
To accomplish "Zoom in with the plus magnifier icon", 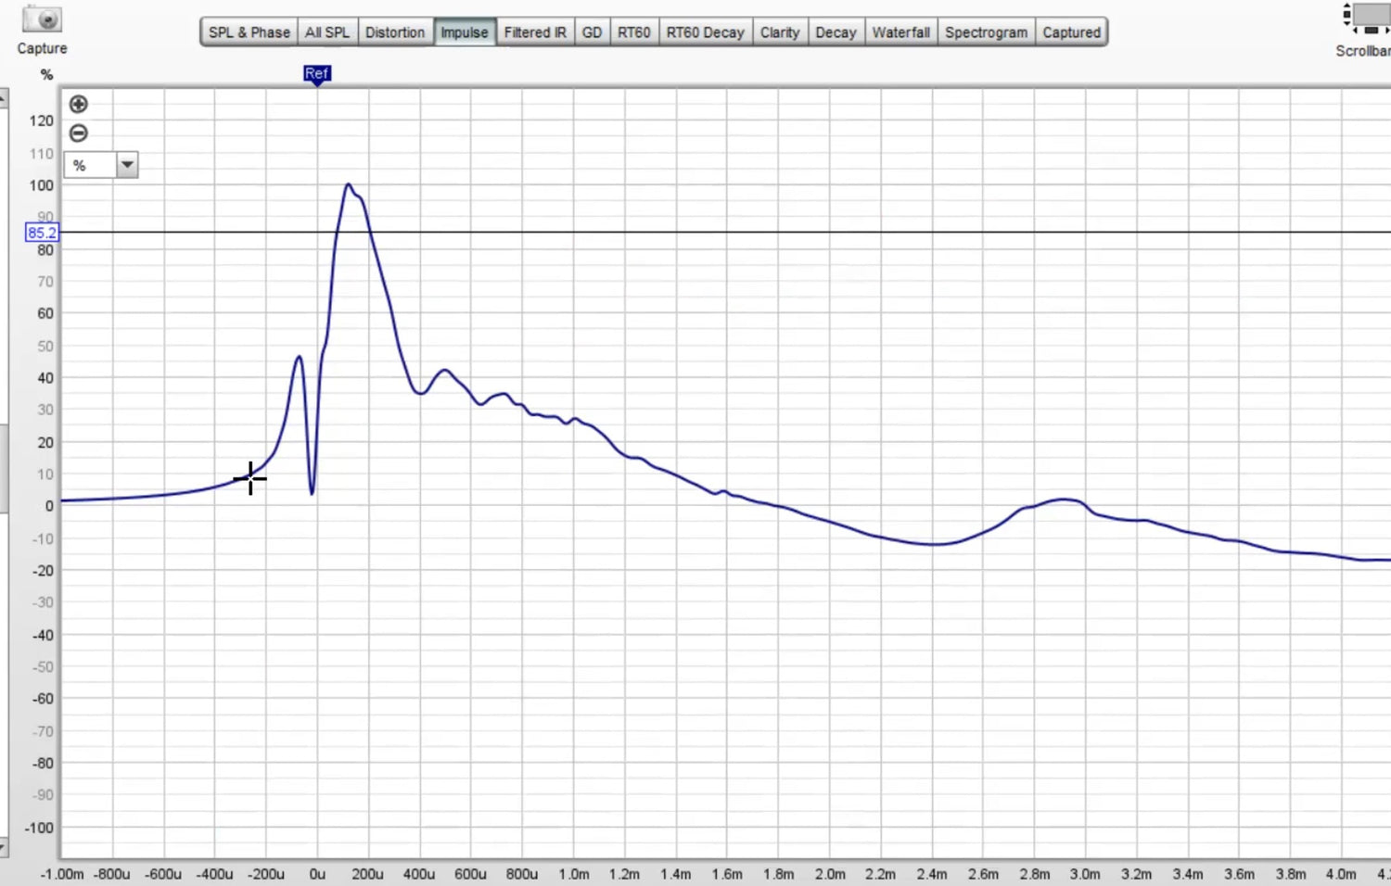I will coord(79,104).
